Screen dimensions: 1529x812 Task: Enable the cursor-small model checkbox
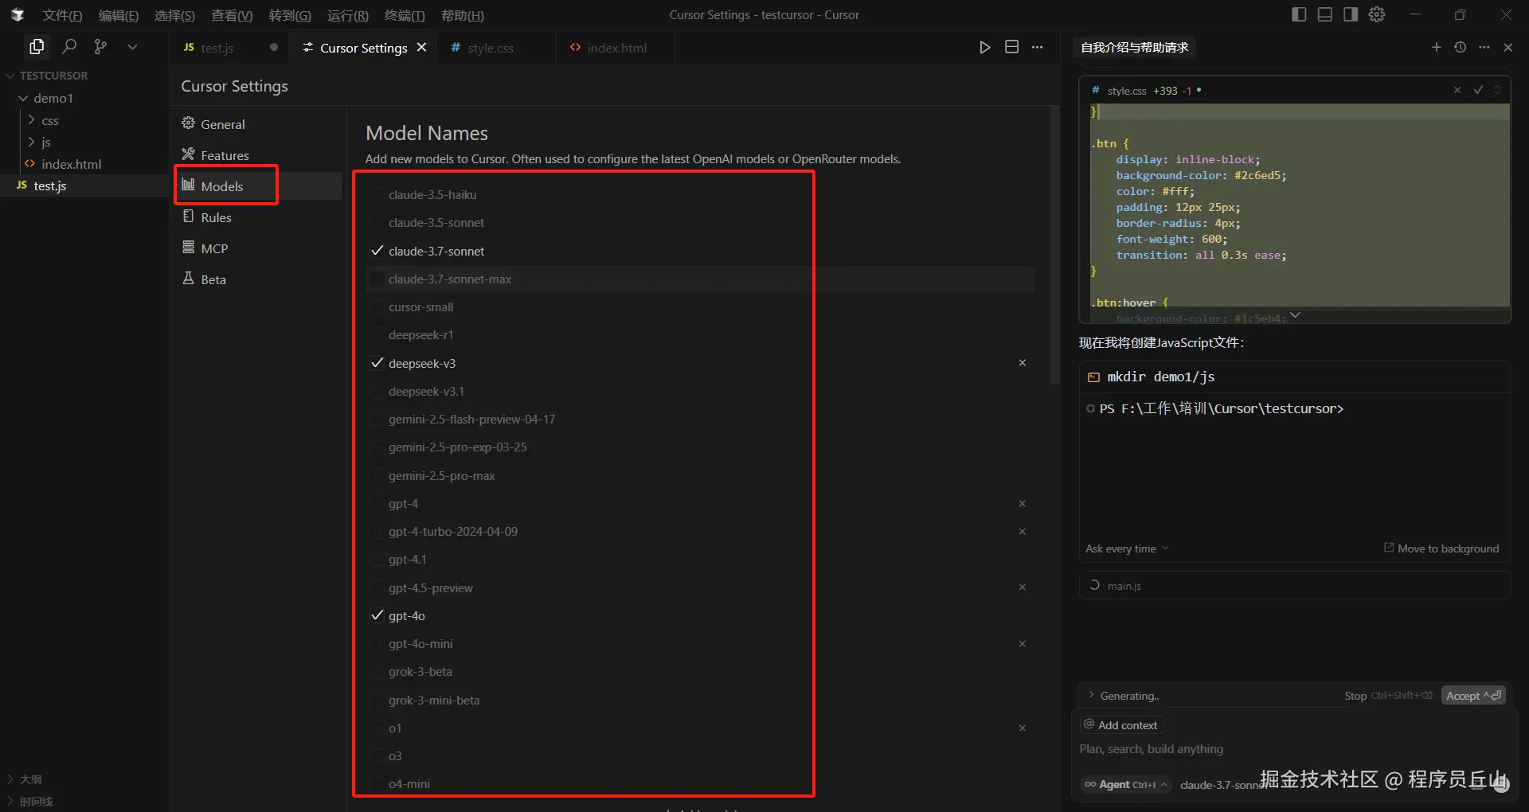coord(377,306)
